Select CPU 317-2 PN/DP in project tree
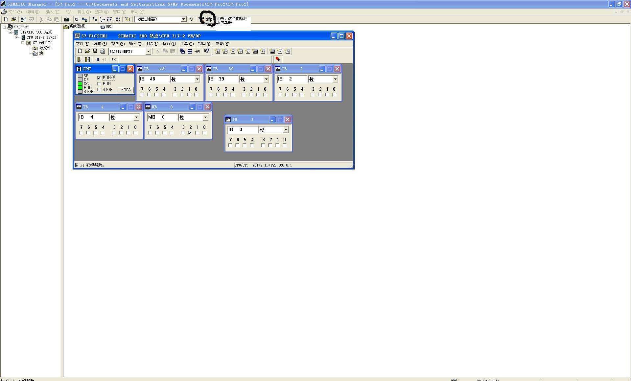Screen dimensions: 631x381 point(41,37)
